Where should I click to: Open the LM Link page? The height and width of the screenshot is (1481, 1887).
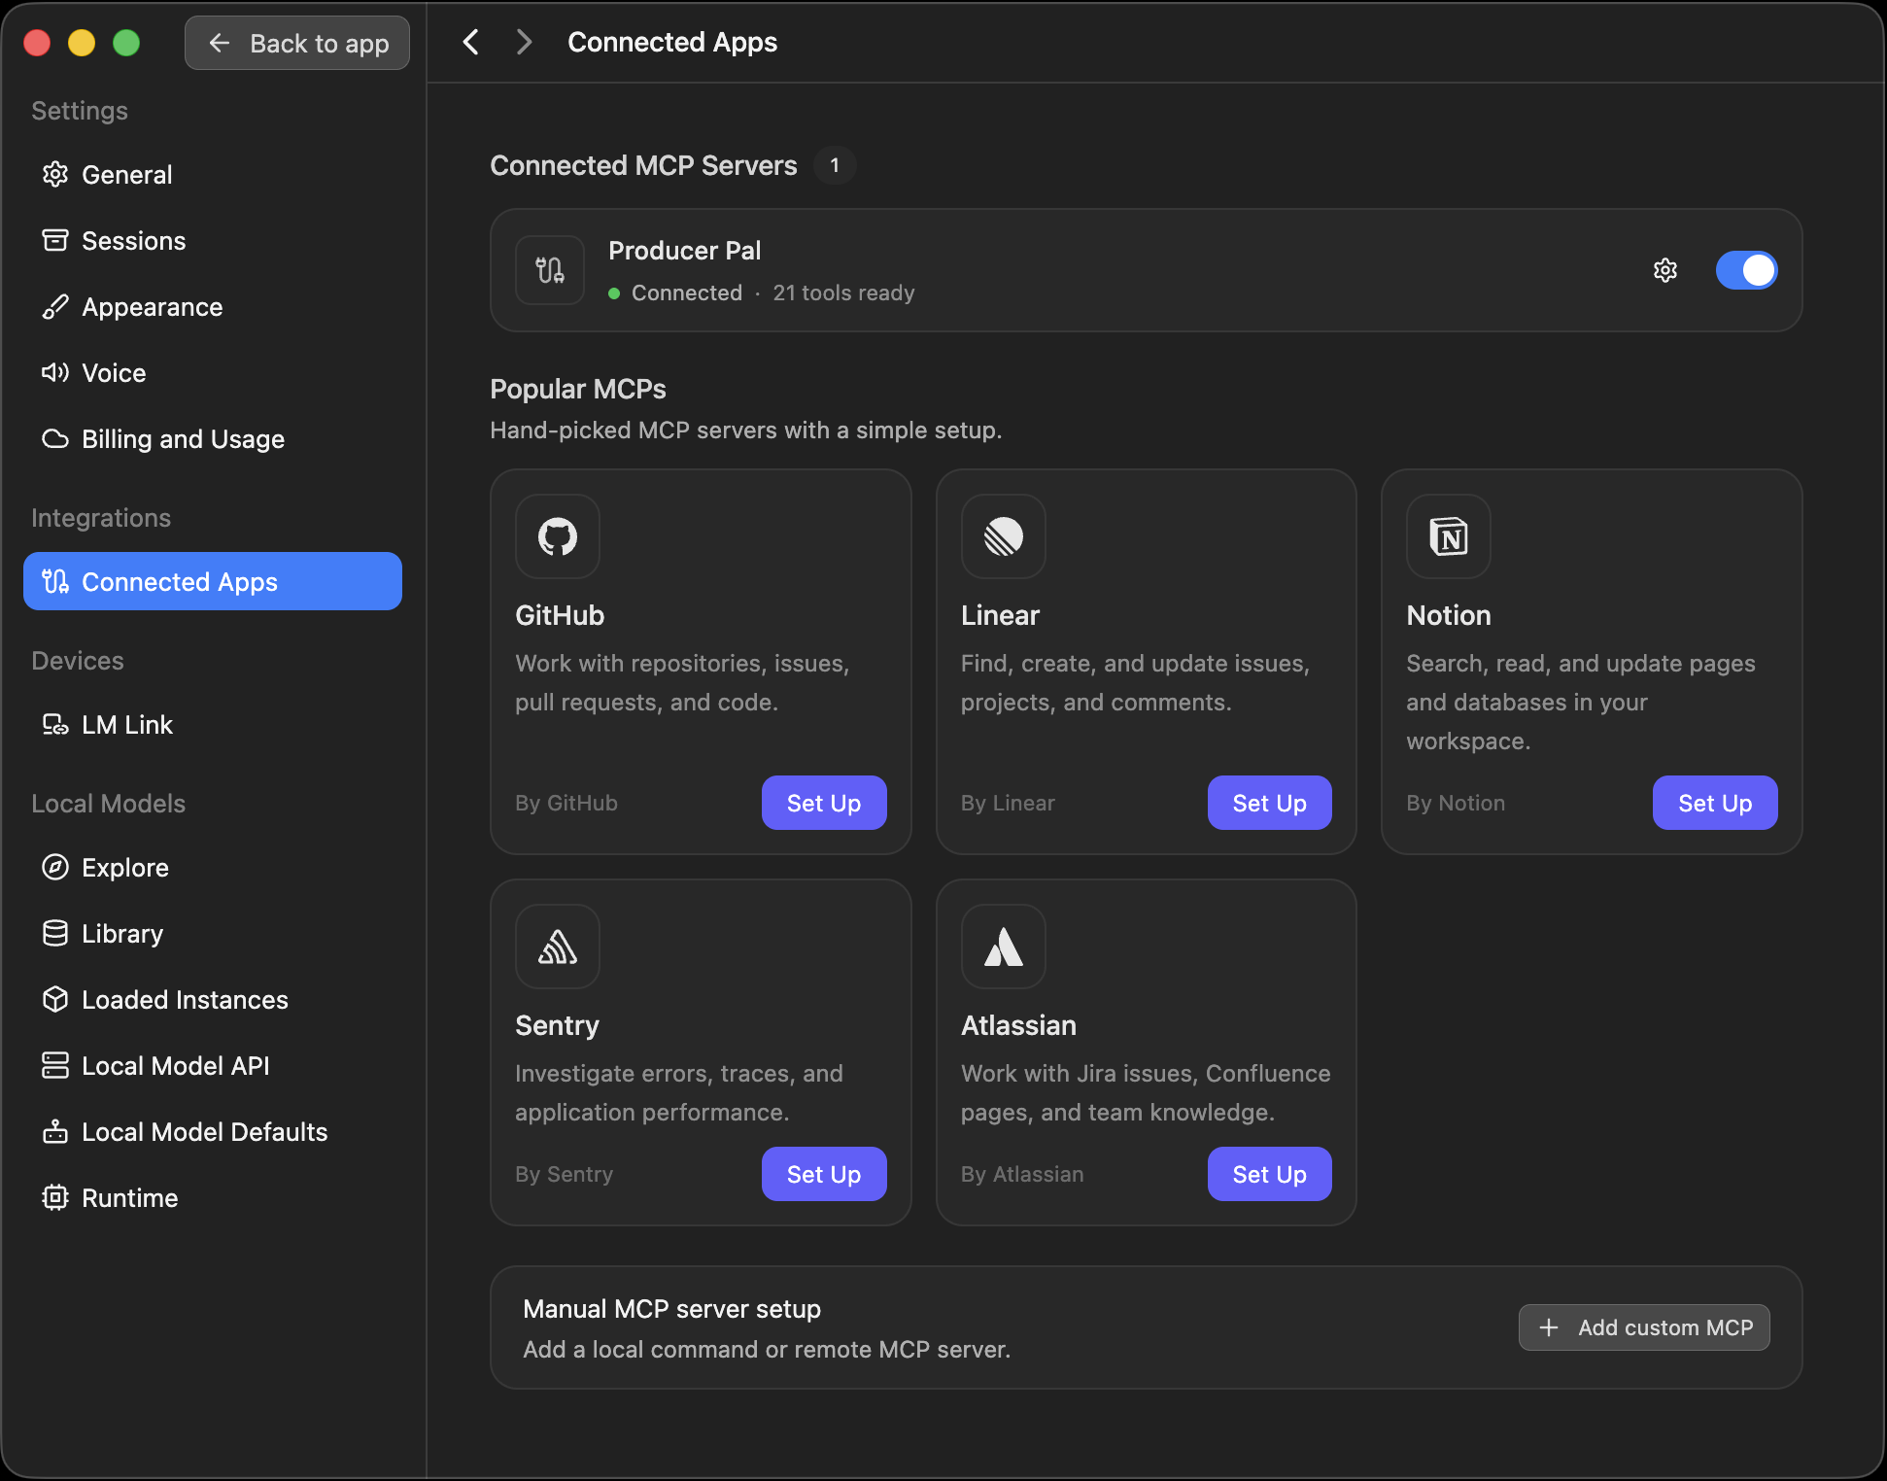213,725
